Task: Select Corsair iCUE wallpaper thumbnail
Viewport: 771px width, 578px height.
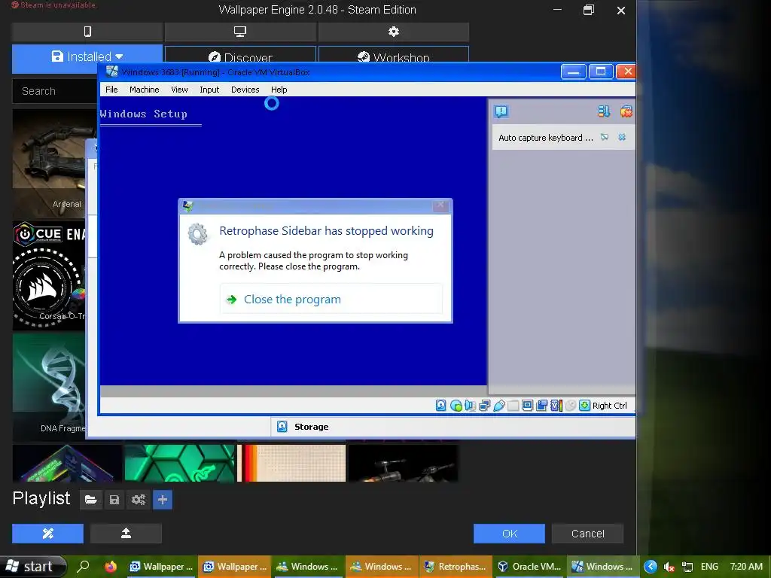Action: tap(49, 275)
